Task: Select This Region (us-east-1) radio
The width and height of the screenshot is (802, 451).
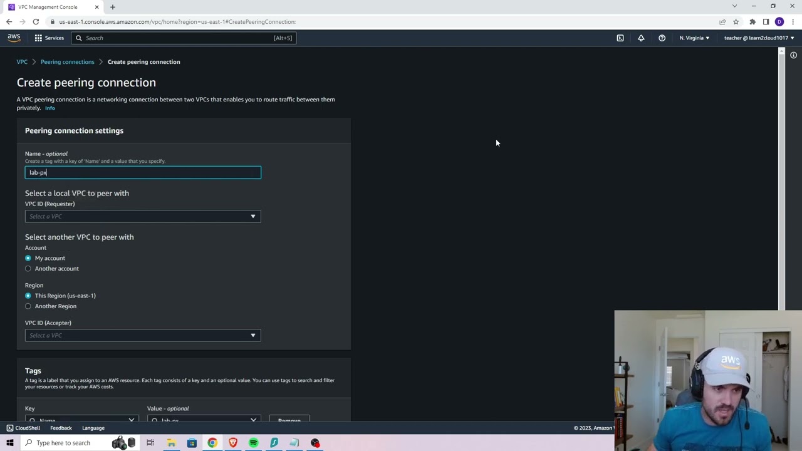Action: (x=28, y=296)
